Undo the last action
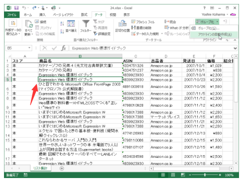This screenshot has width=243, height=182. pyautogui.click(x=24, y=8)
